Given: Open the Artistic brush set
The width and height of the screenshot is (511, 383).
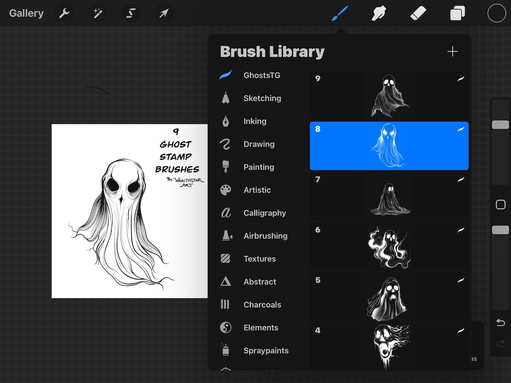Looking at the screenshot, I should 257,190.
